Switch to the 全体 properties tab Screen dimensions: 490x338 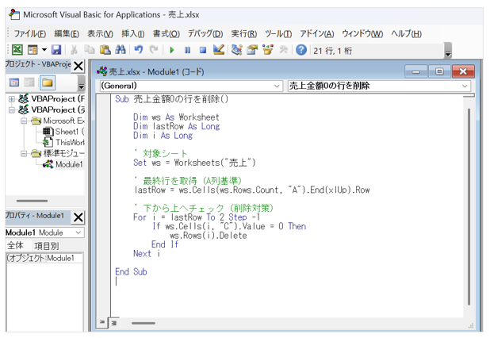(x=16, y=246)
